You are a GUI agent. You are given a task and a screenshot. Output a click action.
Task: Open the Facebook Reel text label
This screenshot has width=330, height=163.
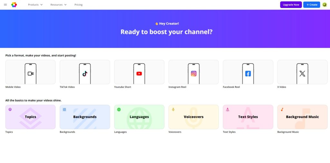(231, 87)
